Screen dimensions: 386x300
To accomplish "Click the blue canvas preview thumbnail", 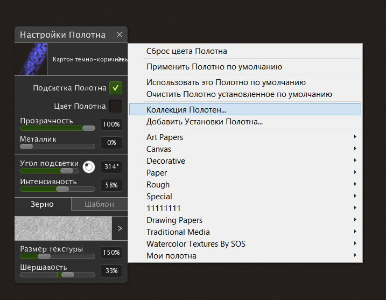I will (31, 59).
